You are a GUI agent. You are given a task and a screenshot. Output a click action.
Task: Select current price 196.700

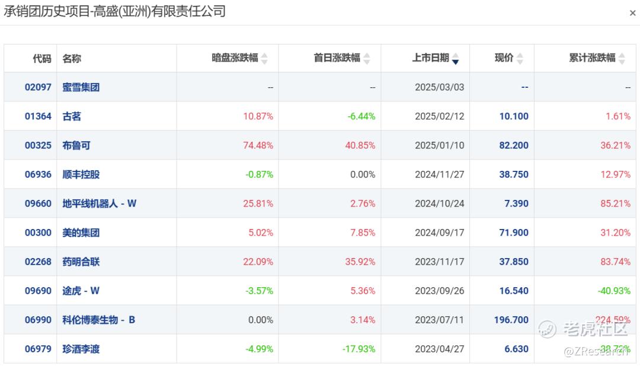coord(511,320)
